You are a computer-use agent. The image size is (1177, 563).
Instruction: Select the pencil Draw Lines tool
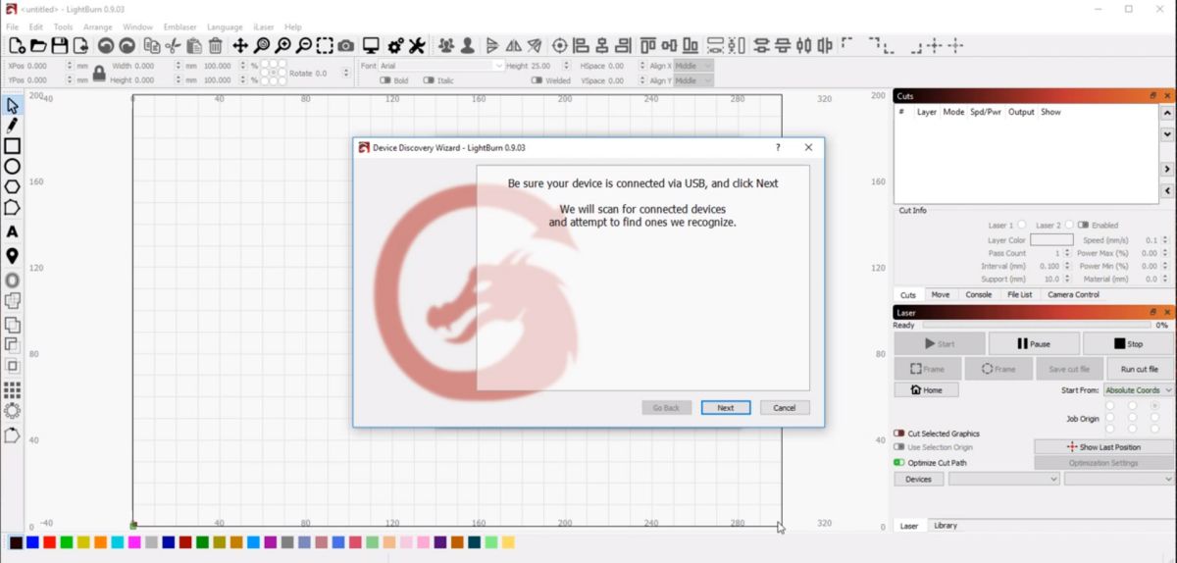[13, 126]
